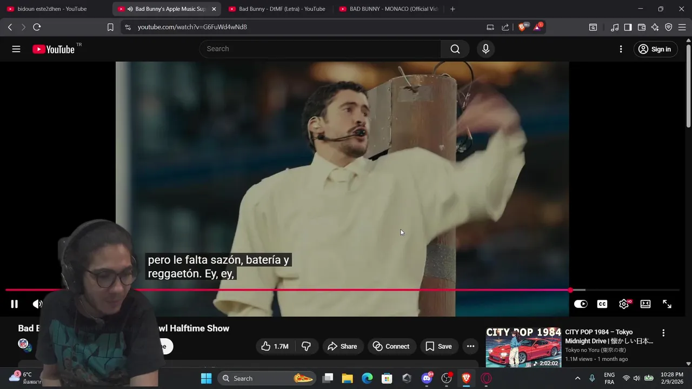Viewport: 692px width, 389px height.
Task: Open Brave playlist music note icon
Action: (615, 27)
